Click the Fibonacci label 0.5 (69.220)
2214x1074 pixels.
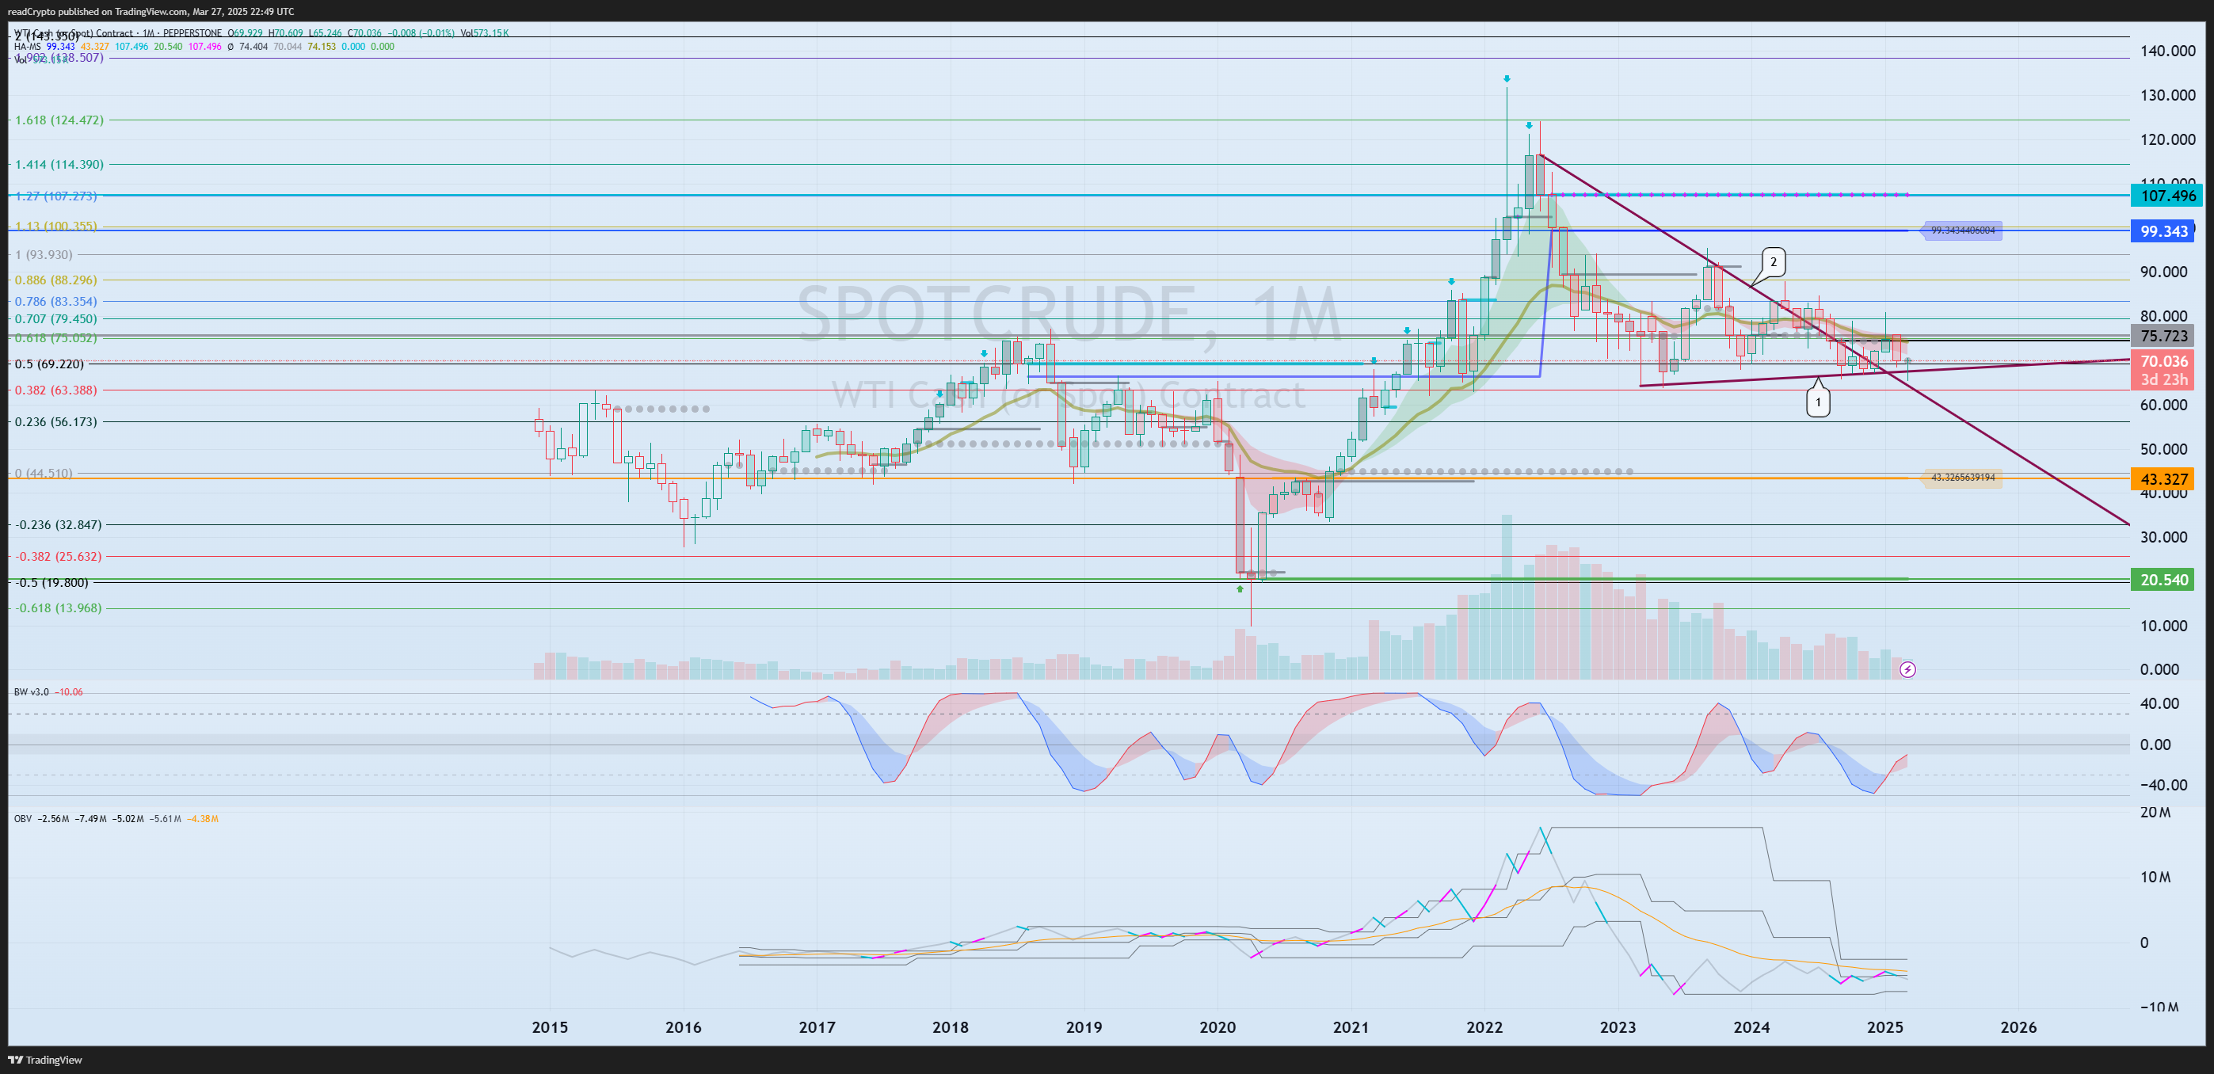50,364
